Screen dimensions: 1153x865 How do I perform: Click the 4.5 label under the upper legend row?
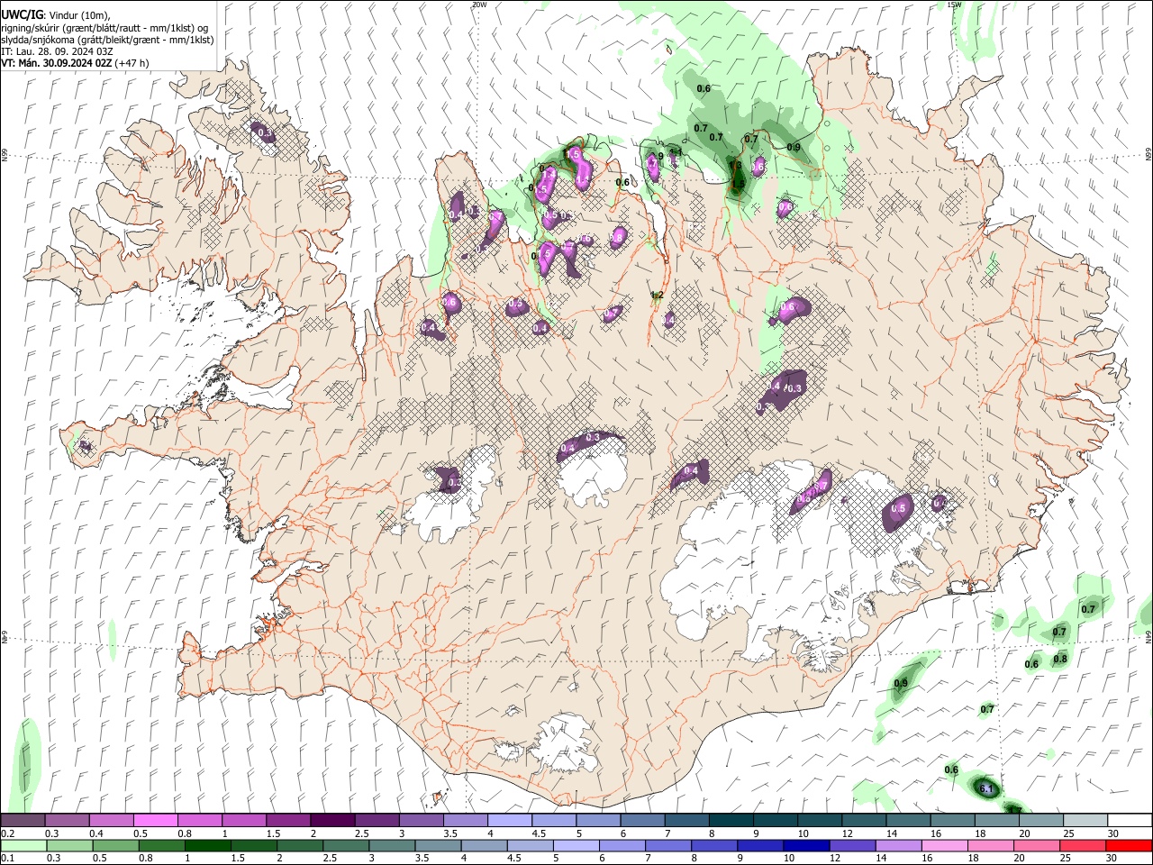tap(539, 833)
